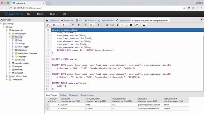Stop query with square icon
This screenshot has width=204, height=114.
pos(131,25)
